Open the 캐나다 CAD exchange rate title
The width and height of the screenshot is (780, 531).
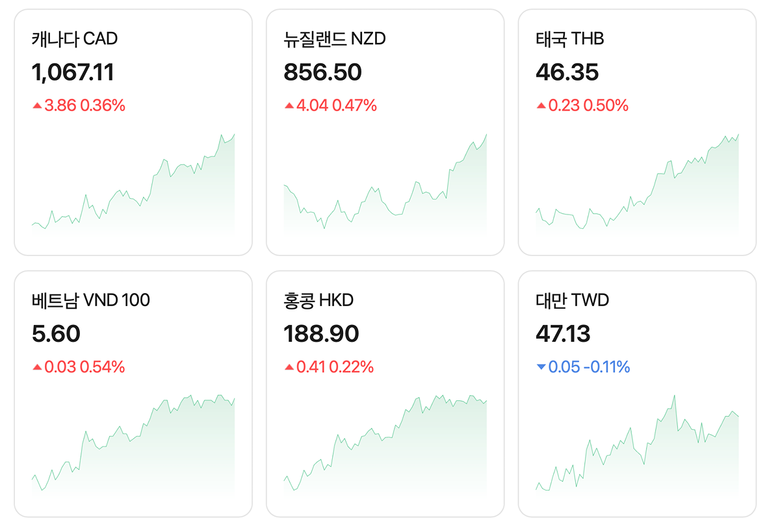click(75, 39)
